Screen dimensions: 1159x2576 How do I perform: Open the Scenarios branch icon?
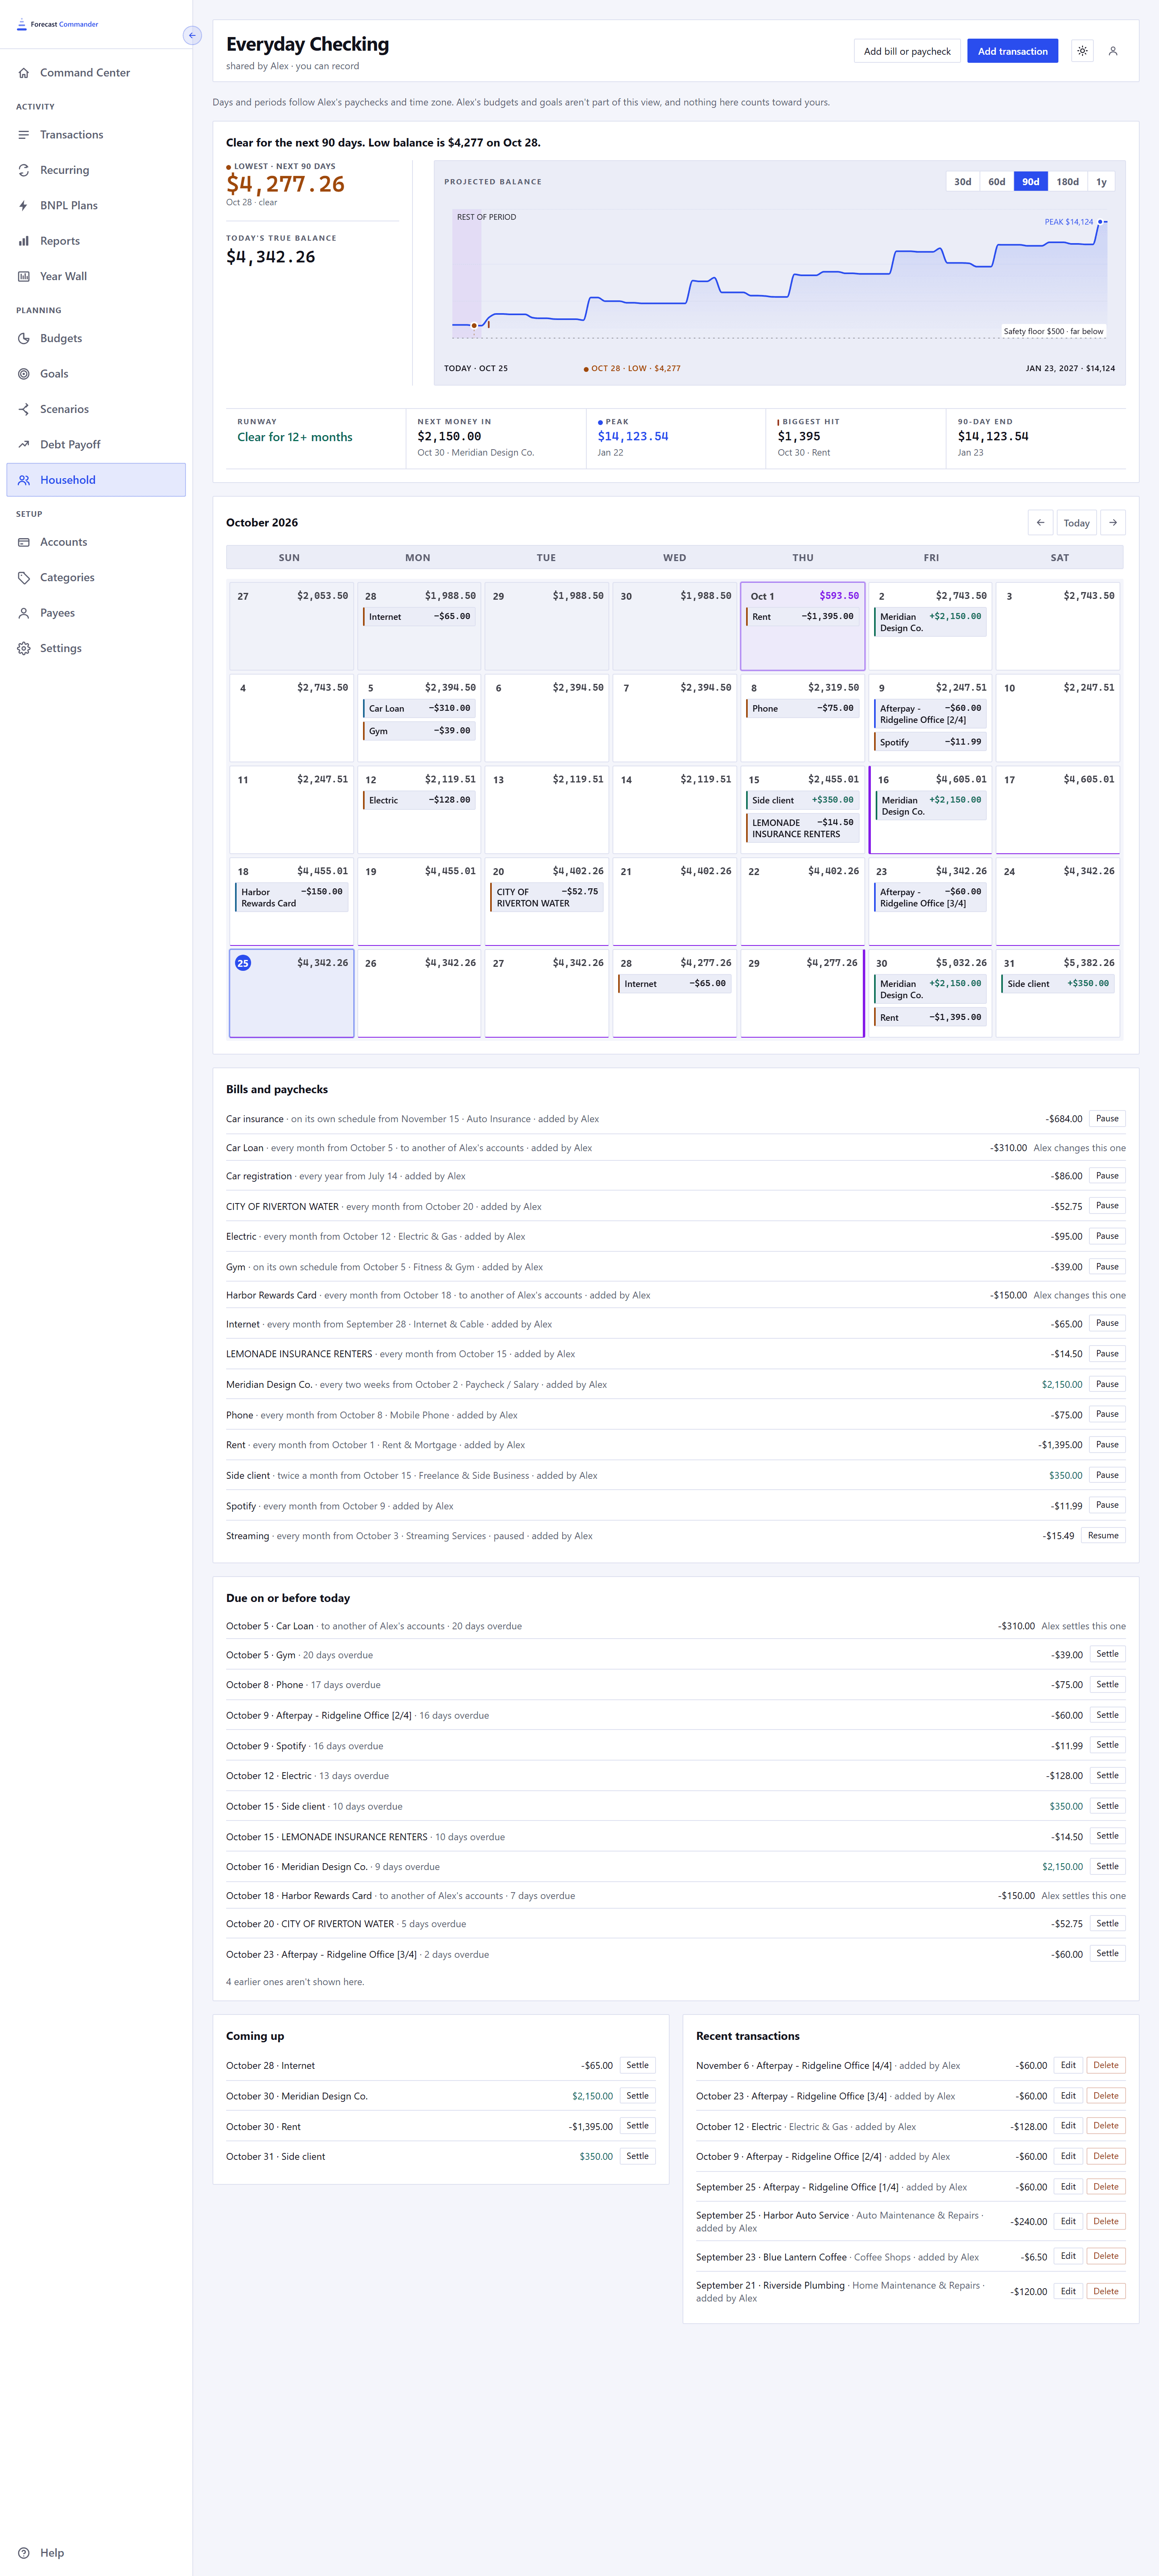24,409
